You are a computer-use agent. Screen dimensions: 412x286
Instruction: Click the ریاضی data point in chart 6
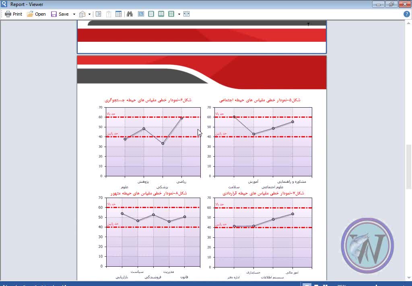181,118
